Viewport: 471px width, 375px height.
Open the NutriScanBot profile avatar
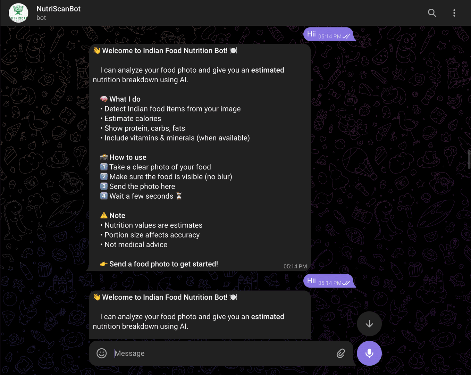[x=18, y=13]
